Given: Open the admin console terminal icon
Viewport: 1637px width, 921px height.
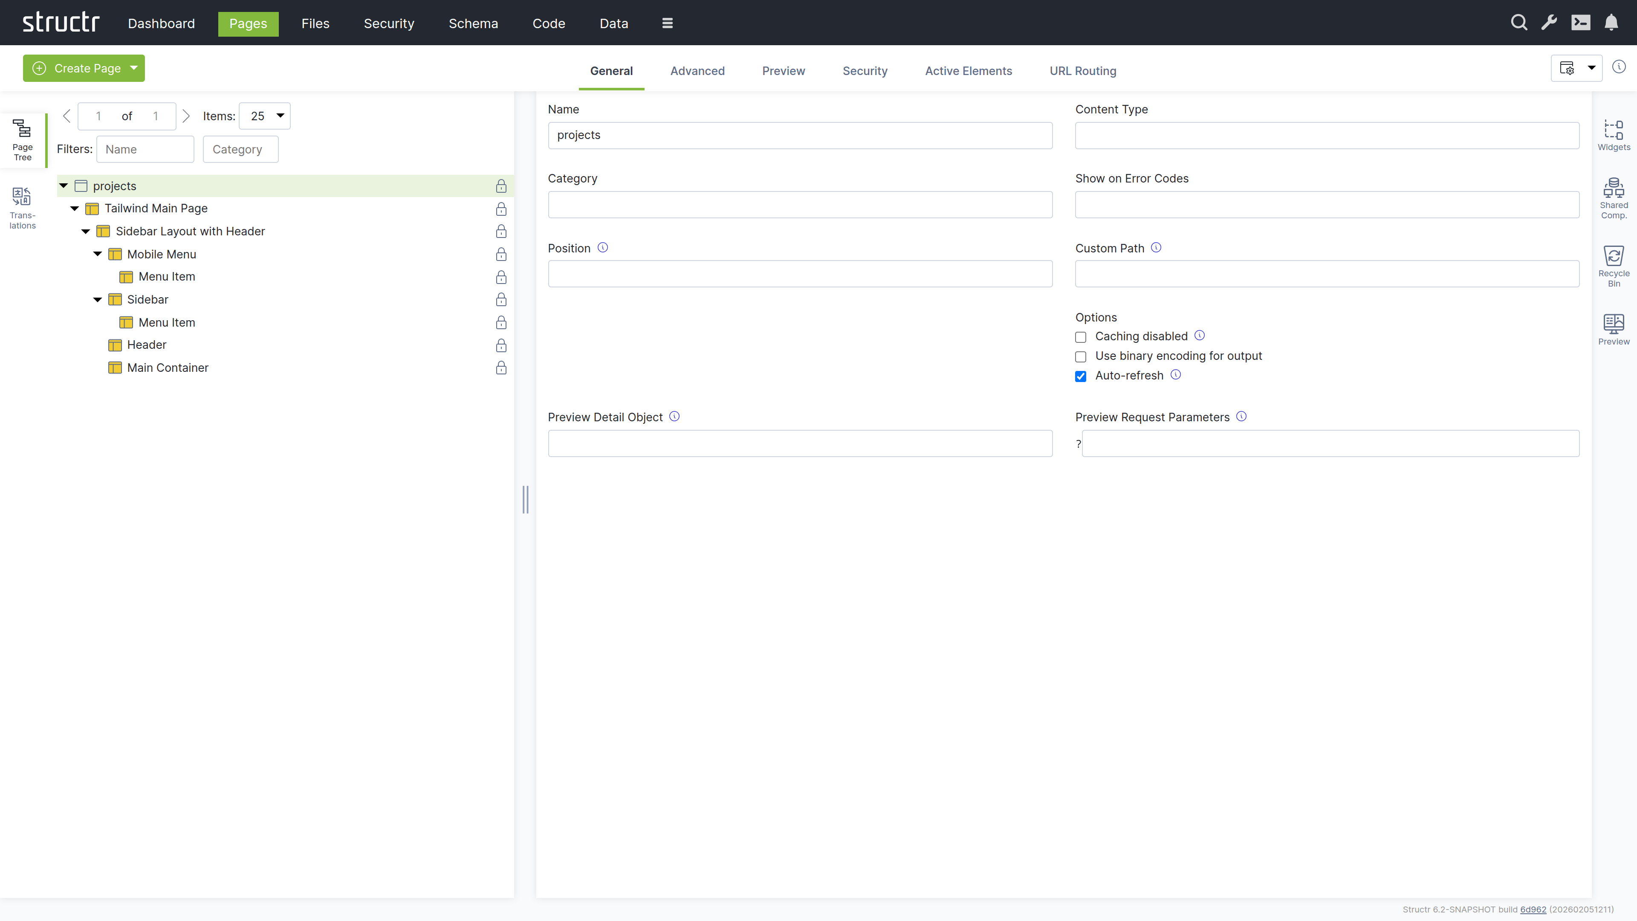Looking at the screenshot, I should pyautogui.click(x=1580, y=23).
